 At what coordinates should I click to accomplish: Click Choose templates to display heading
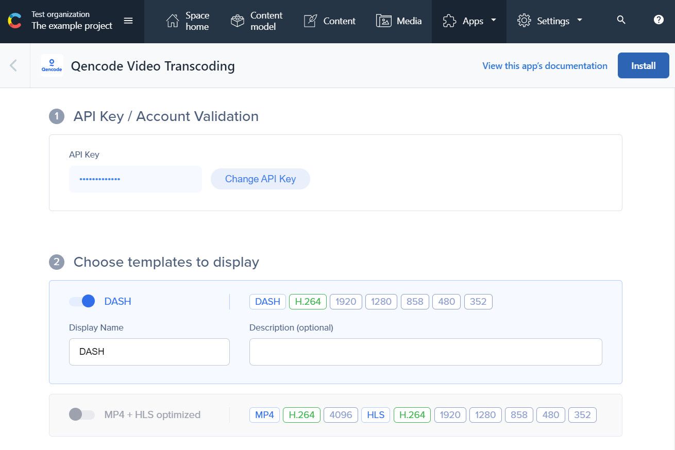click(x=166, y=262)
